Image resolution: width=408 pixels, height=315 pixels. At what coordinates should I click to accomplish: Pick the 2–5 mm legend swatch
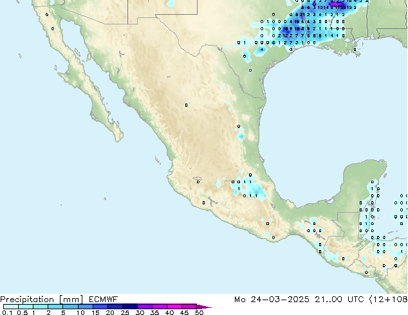click(x=55, y=307)
